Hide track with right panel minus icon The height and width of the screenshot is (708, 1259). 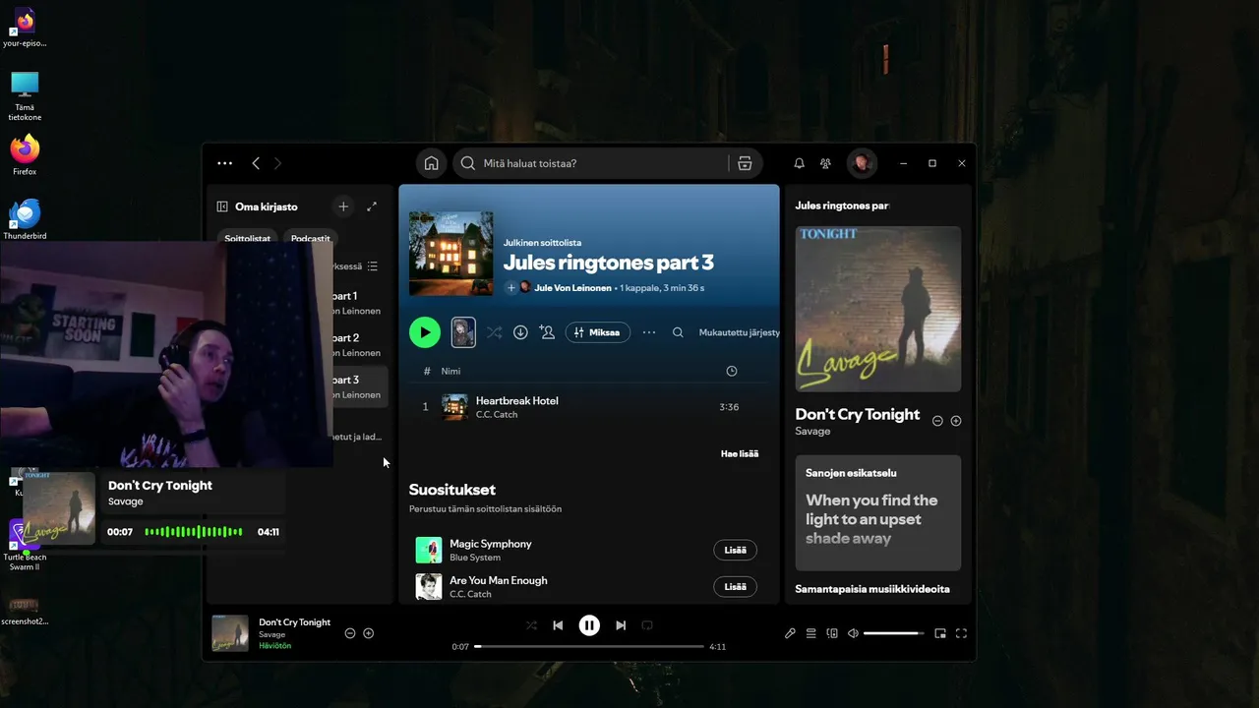(x=937, y=421)
